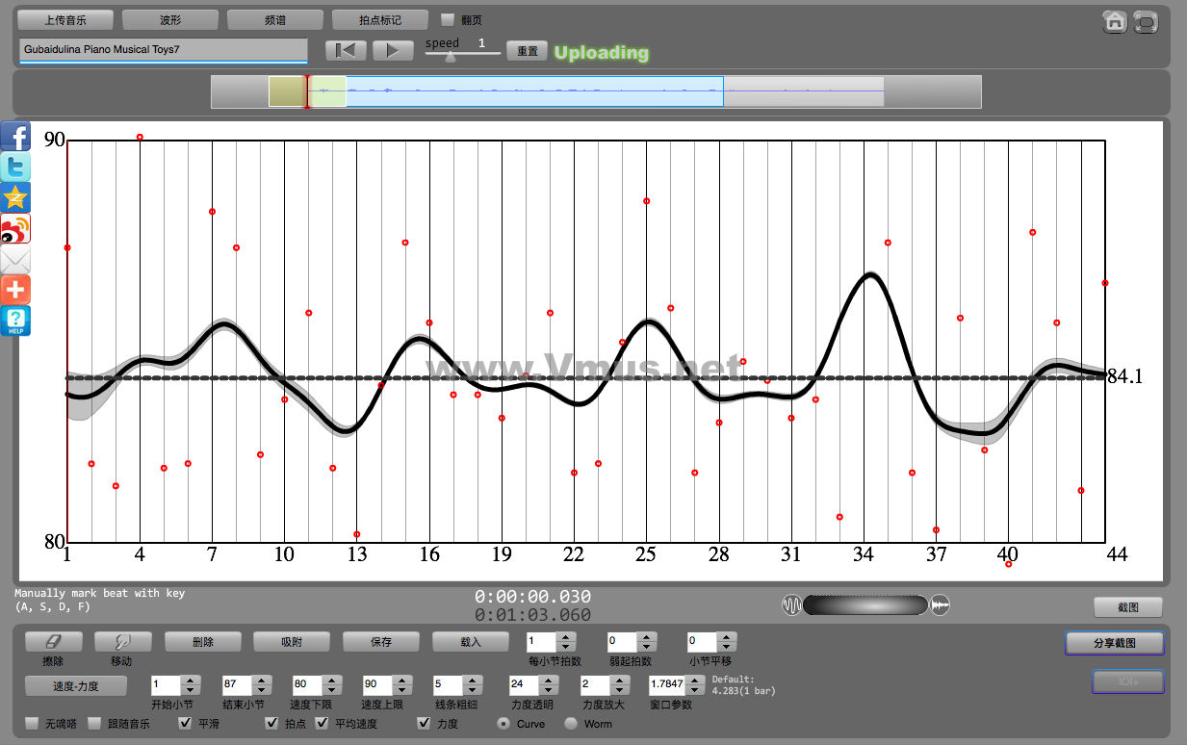This screenshot has width=1187, height=745.
Task: Select the move (移动) tool
Action: click(120, 642)
